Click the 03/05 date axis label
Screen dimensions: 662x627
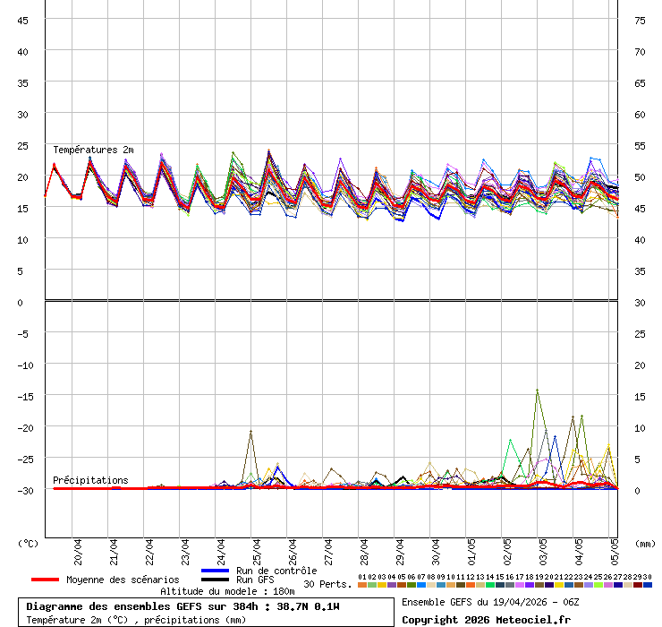(x=543, y=547)
